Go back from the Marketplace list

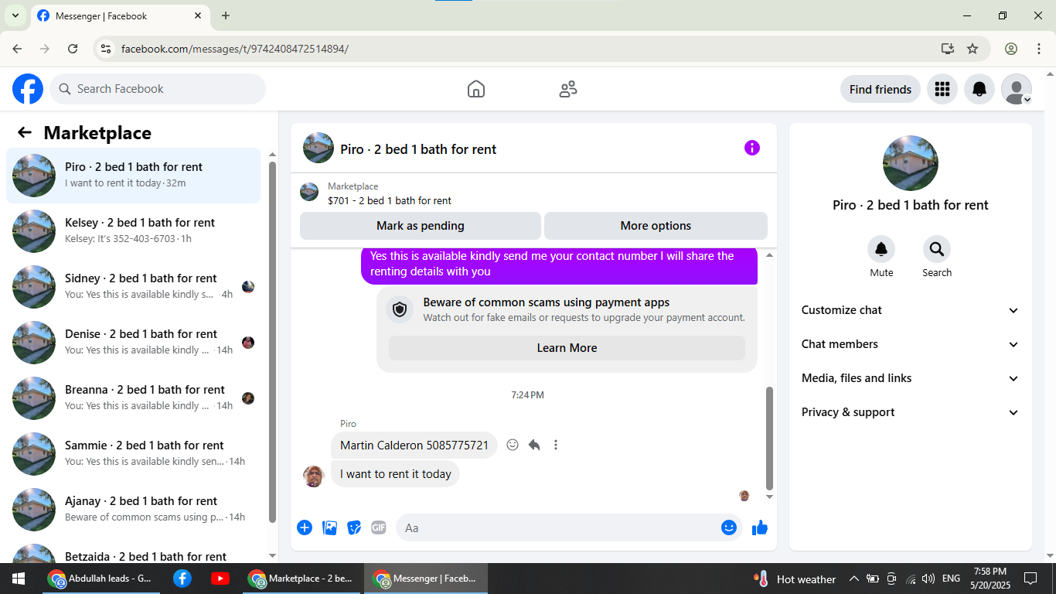coord(25,132)
